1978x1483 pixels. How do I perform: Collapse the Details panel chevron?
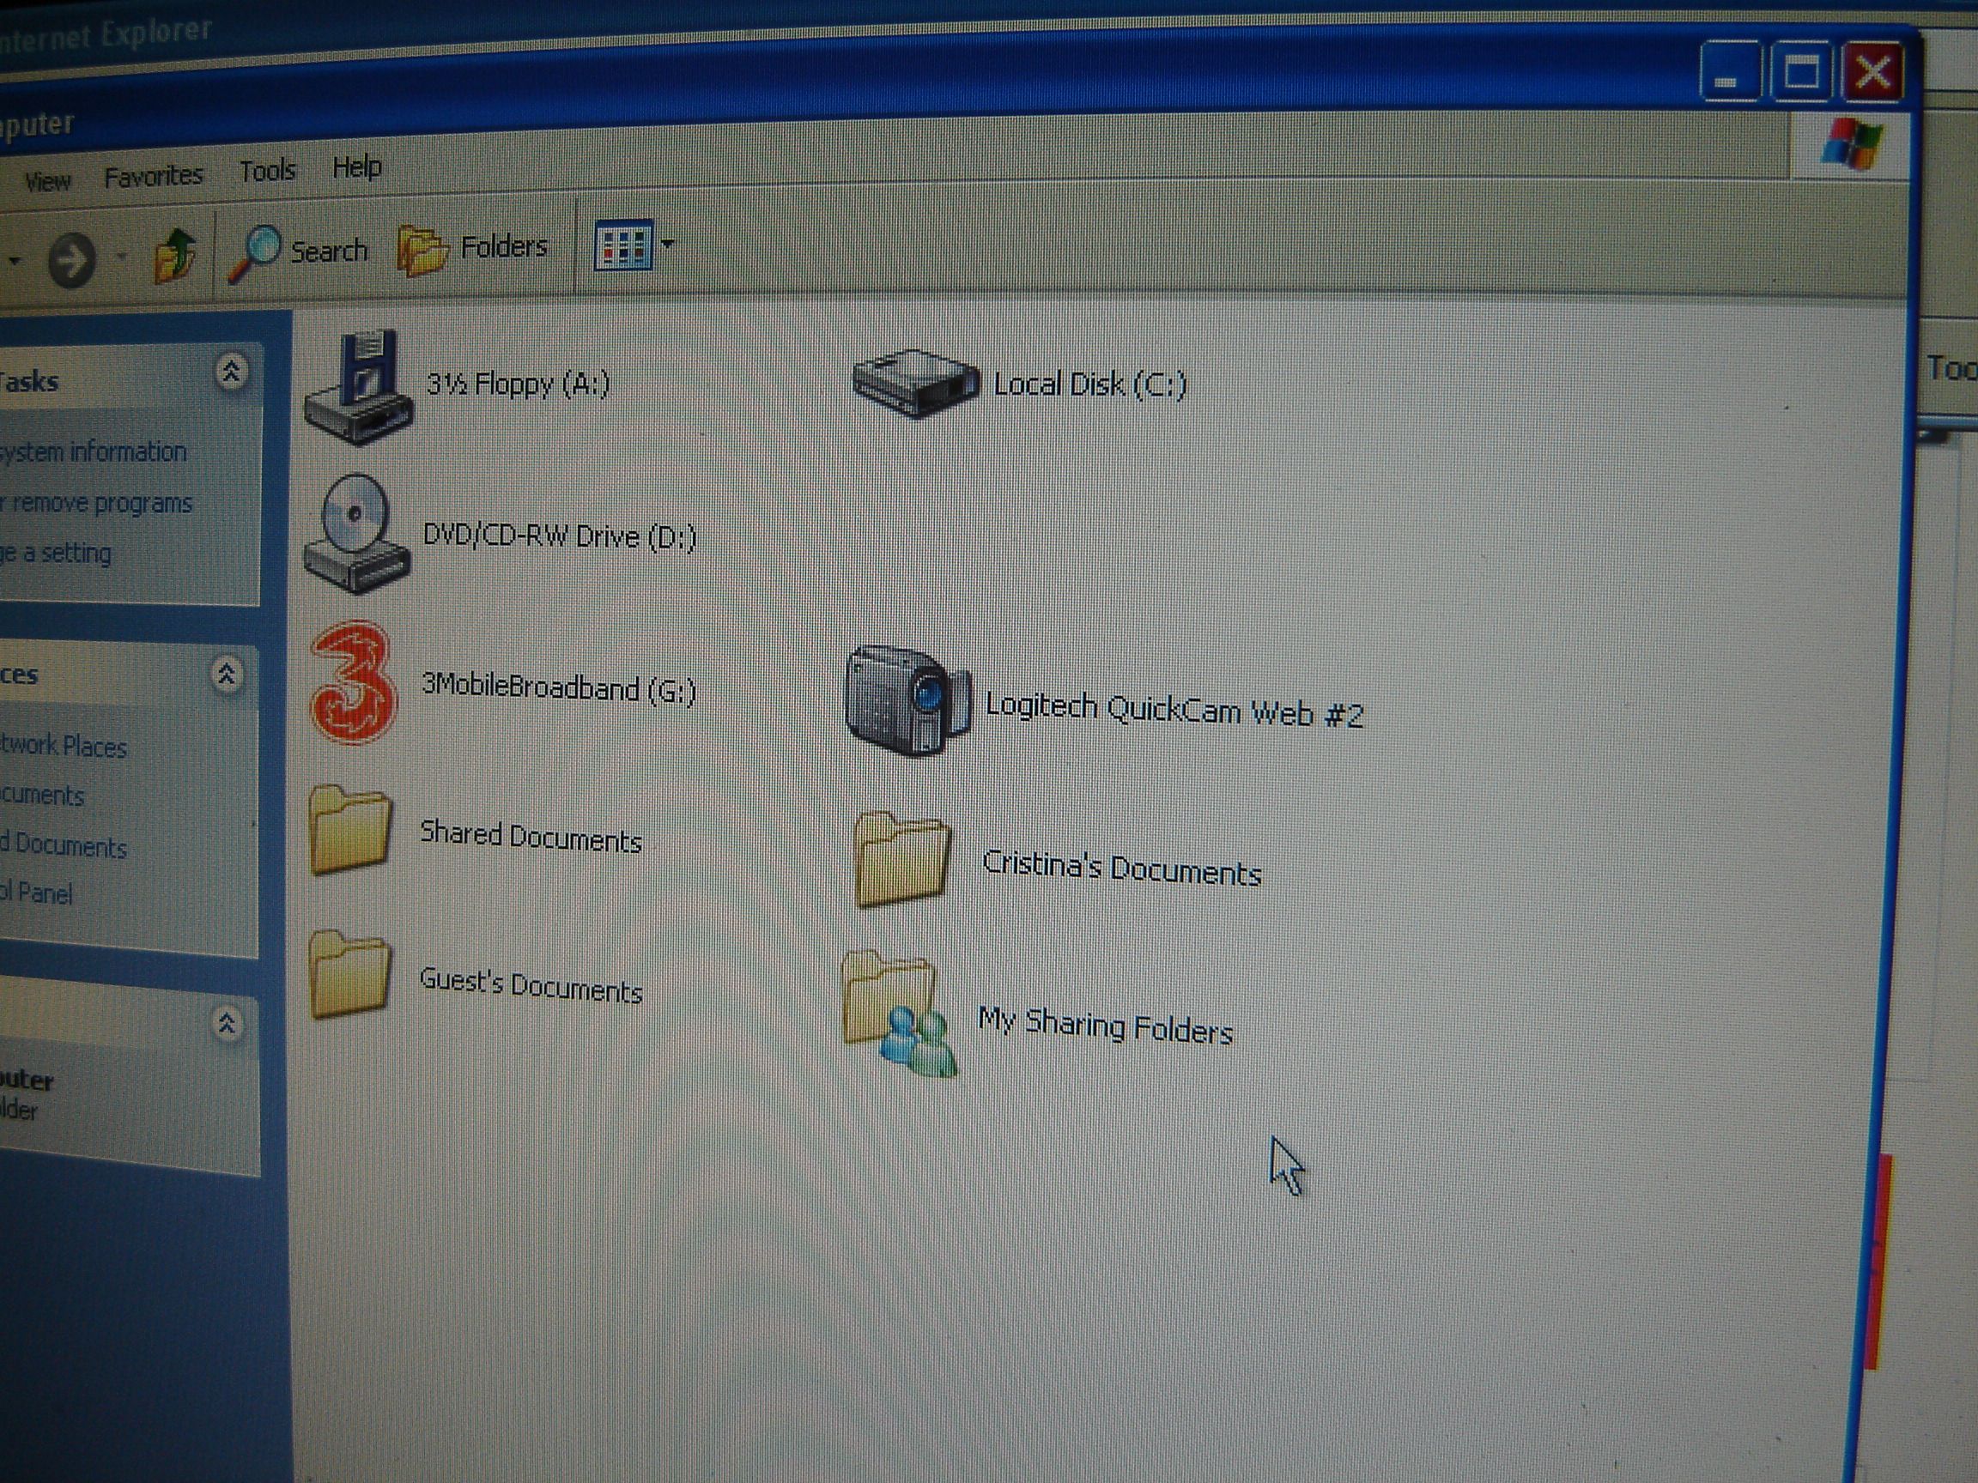coord(228,1023)
